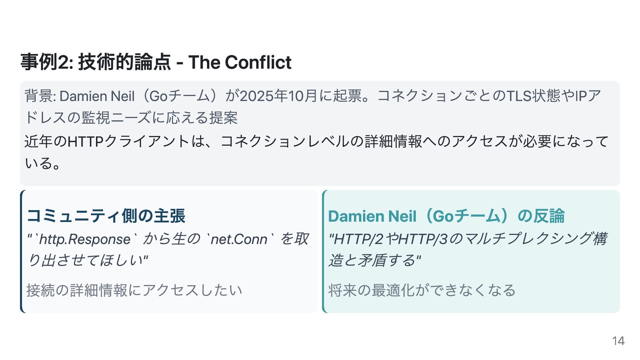
Task: Click the "TLS状態" phrase in the background box
Action: [x=533, y=96]
